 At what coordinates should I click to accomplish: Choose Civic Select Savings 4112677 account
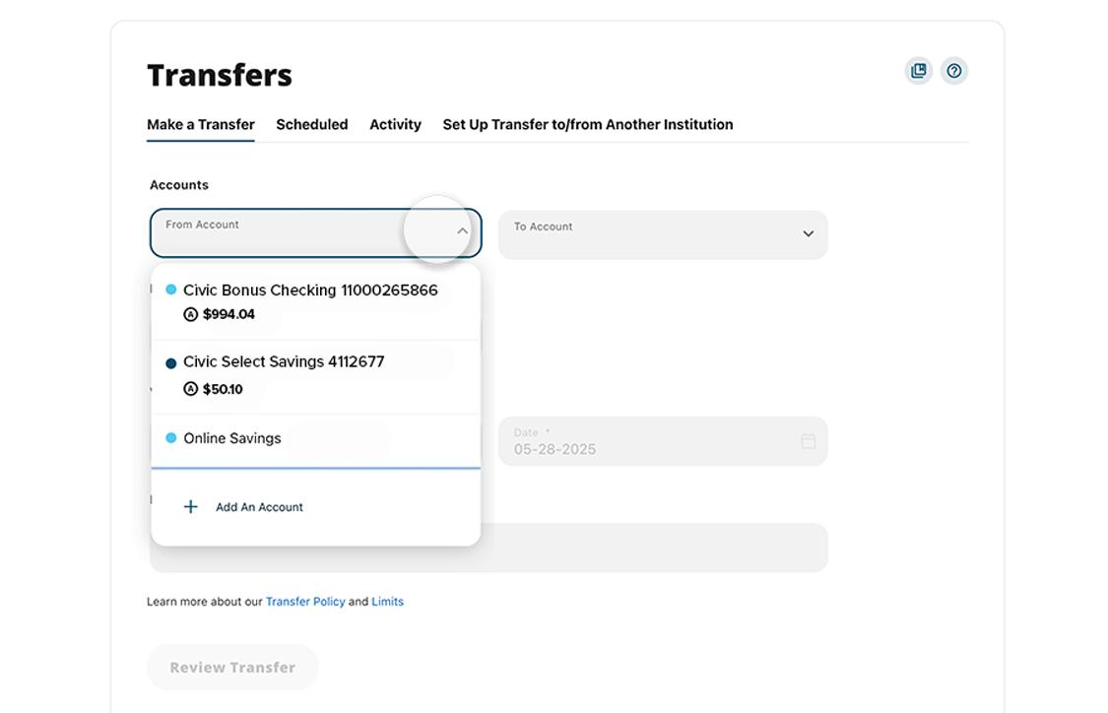click(316, 376)
